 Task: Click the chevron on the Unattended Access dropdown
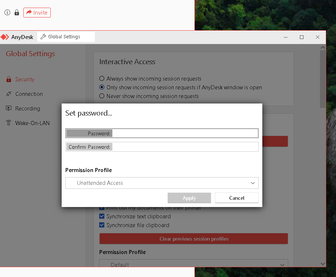(x=253, y=183)
